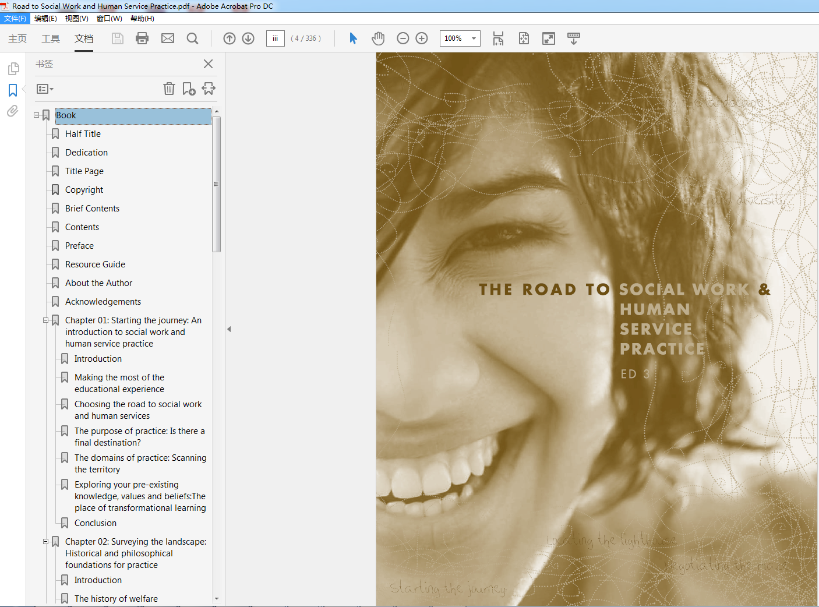Switch to the 文档 tab
The height and width of the screenshot is (607, 819).
[84, 38]
